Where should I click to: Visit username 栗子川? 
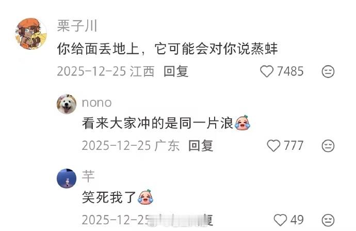point(77,25)
